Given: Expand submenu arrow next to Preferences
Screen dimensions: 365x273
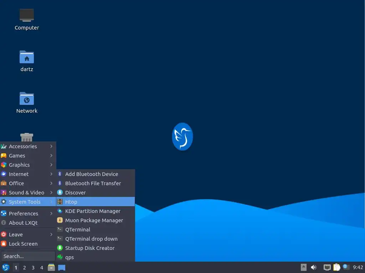Looking at the screenshot, I should (x=51, y=214).
